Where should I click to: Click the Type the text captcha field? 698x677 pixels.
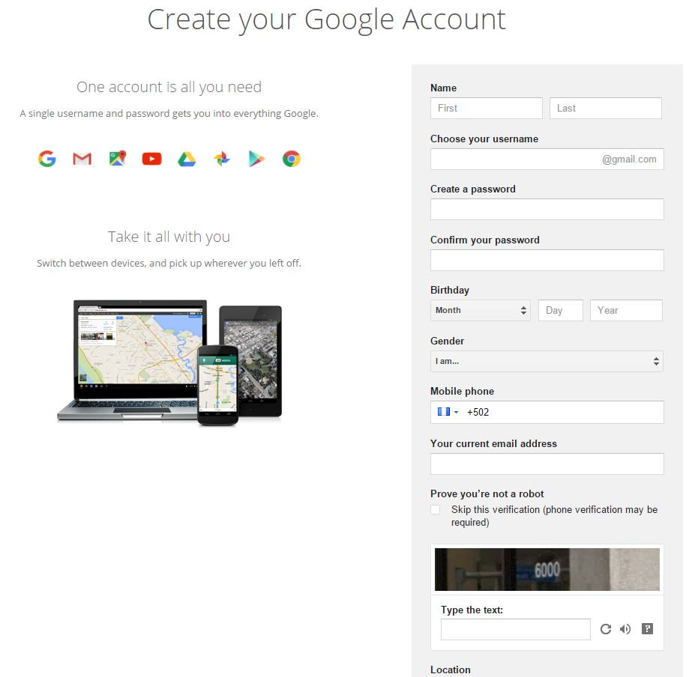tap(515, 630)
